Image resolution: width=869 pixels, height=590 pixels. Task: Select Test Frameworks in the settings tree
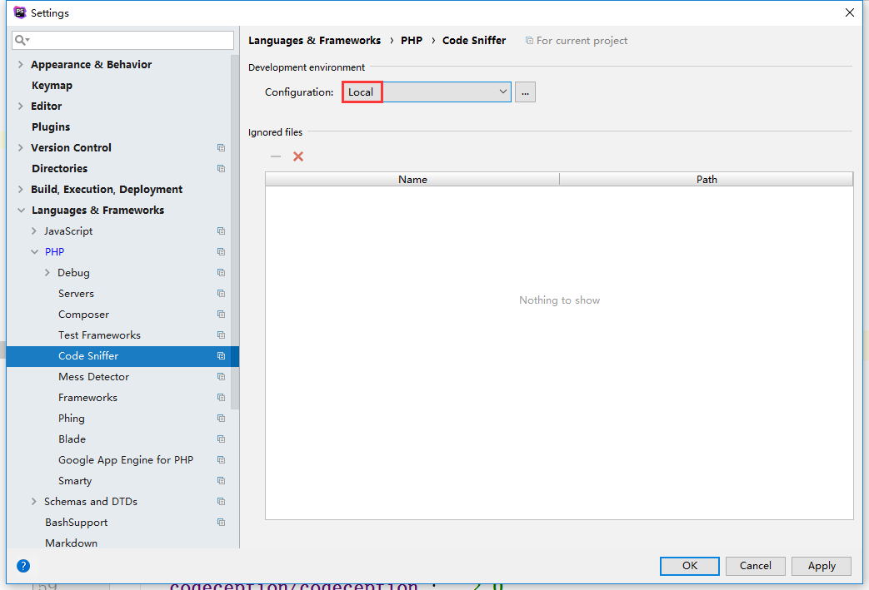99,335
